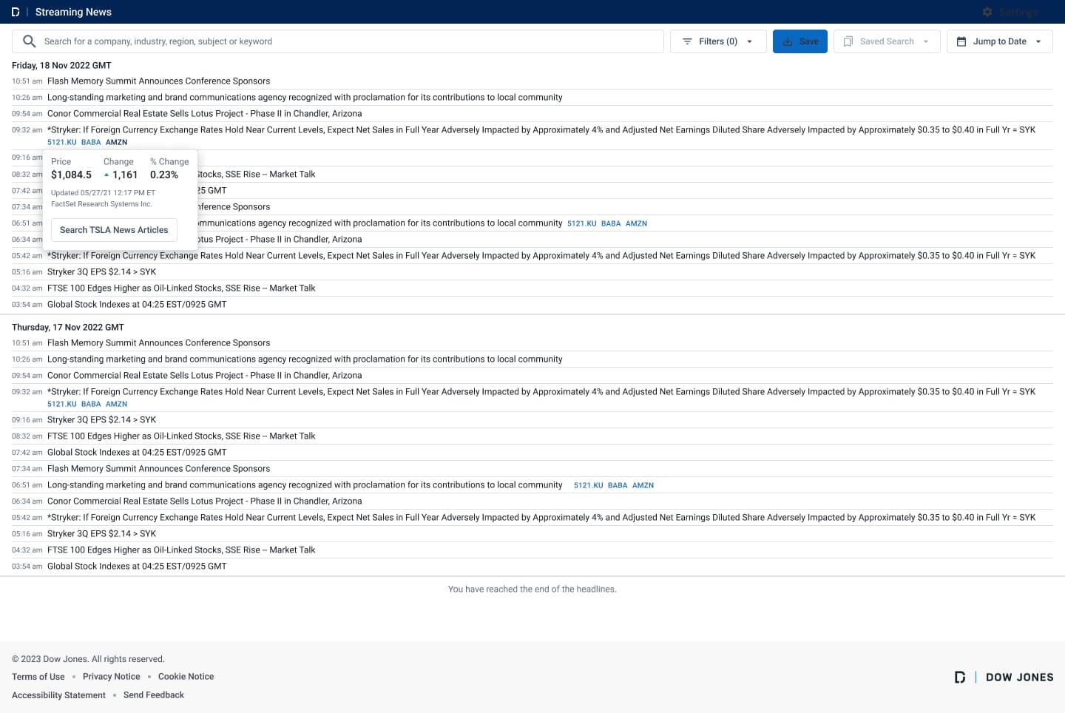Click the Send Feedback link
Viewport: 1065px width, 713px height.
click(x=154, y=695)
